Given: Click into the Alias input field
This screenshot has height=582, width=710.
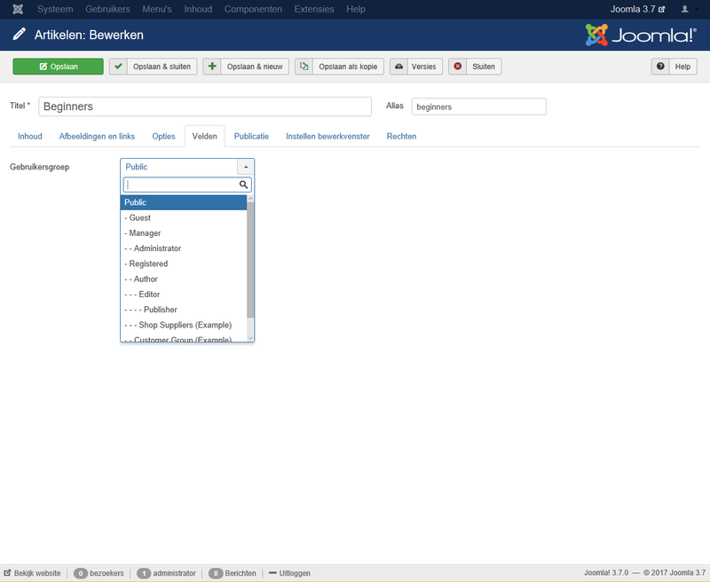Looking at the screenshot, I should [x=478, y=106].
